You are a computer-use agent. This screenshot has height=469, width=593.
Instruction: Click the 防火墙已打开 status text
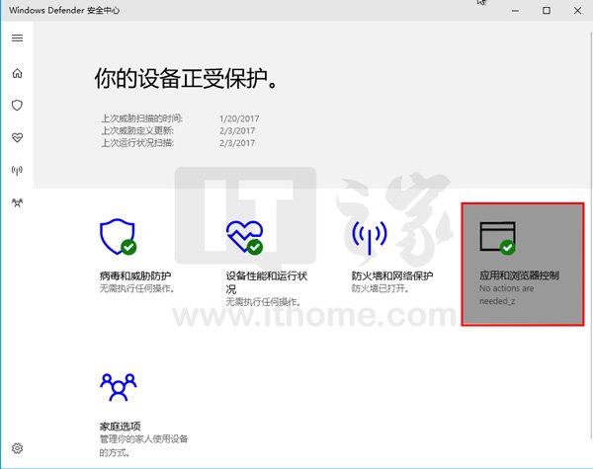click(x=381, y=288)
